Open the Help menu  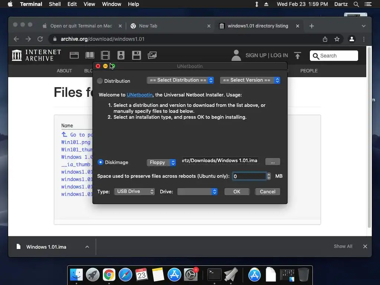(134, 4)
